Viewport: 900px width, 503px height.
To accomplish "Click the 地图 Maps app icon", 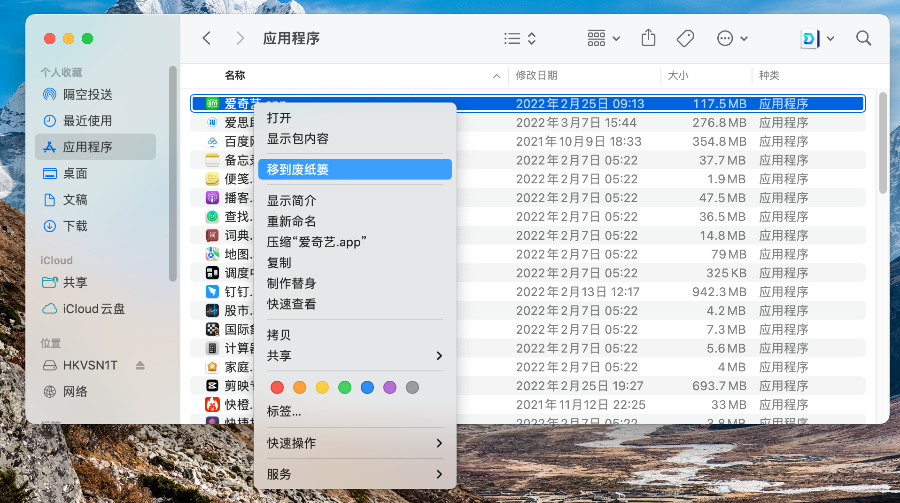I will [212, 254].
